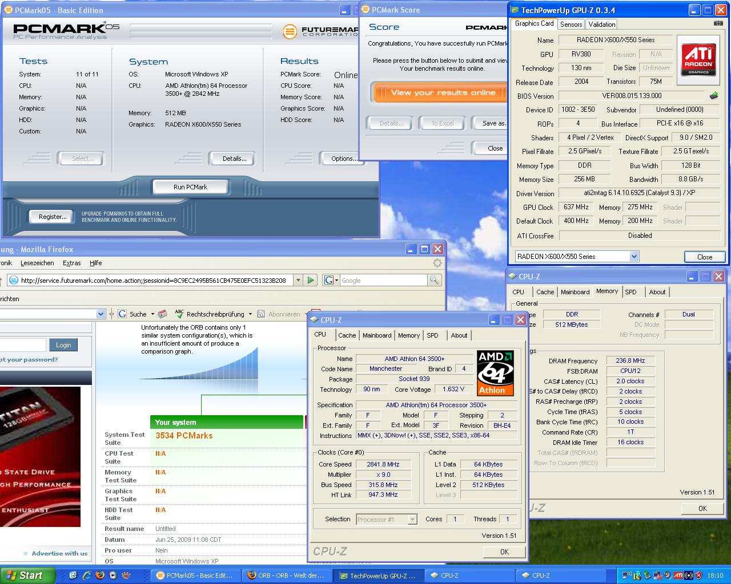Click the Firefox Google search box
The height and width of the screenshot is (584, 731).
click(x=384, y=281)
